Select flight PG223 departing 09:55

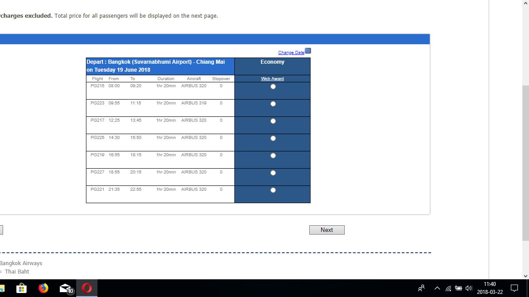click(273, 104)
